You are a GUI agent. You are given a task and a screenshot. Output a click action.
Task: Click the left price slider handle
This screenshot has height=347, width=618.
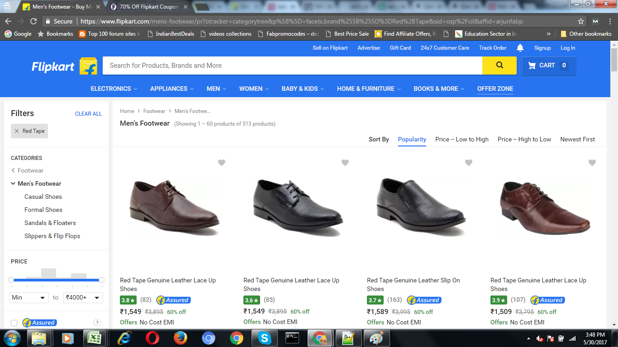pos(11,280)
